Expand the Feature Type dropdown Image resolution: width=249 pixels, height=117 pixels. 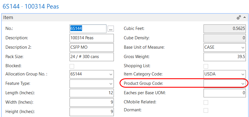click(110, 84)
